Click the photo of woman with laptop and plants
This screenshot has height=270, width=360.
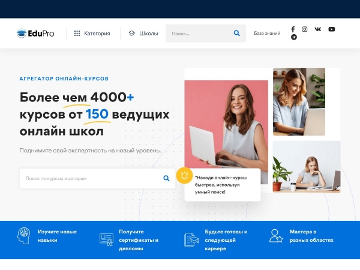(x=299, y=102)
